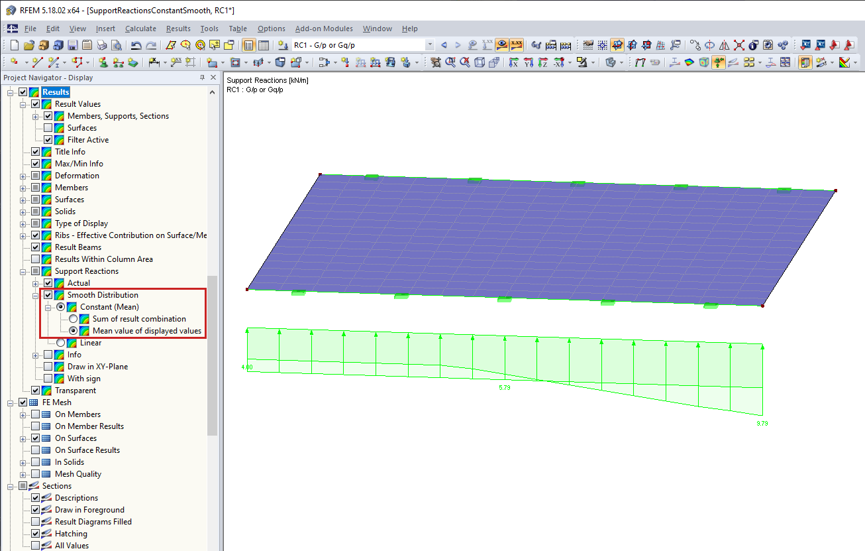Select the Result Diagrams Filled item
865x551 pixels.
coord(93,522)
